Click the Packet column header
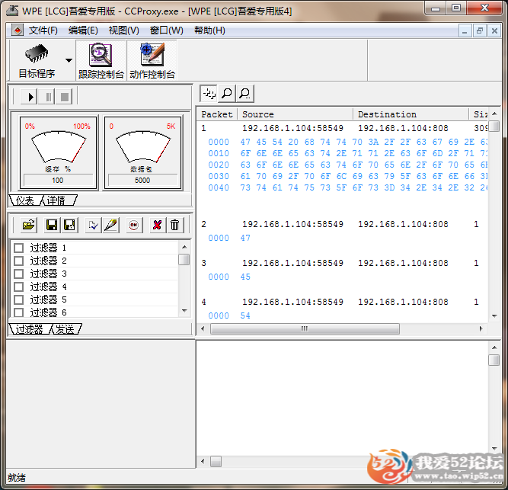 pos(217,114)
